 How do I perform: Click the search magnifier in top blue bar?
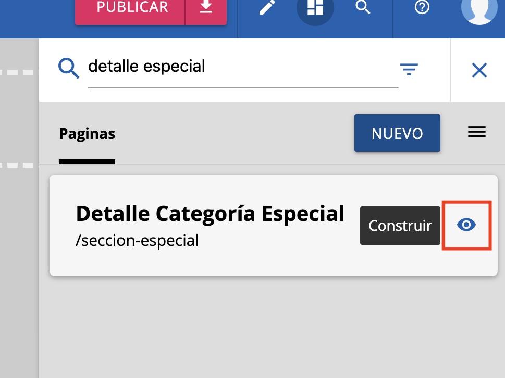pyautogui.click(x=363, y=8)
